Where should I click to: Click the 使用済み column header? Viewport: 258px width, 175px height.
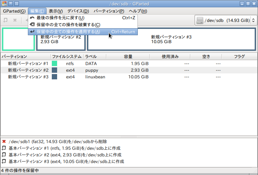[170, 56]
